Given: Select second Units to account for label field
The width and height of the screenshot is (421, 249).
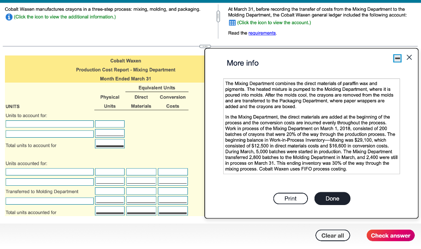Looking at the screenshot, I should (x=50, y=134).
